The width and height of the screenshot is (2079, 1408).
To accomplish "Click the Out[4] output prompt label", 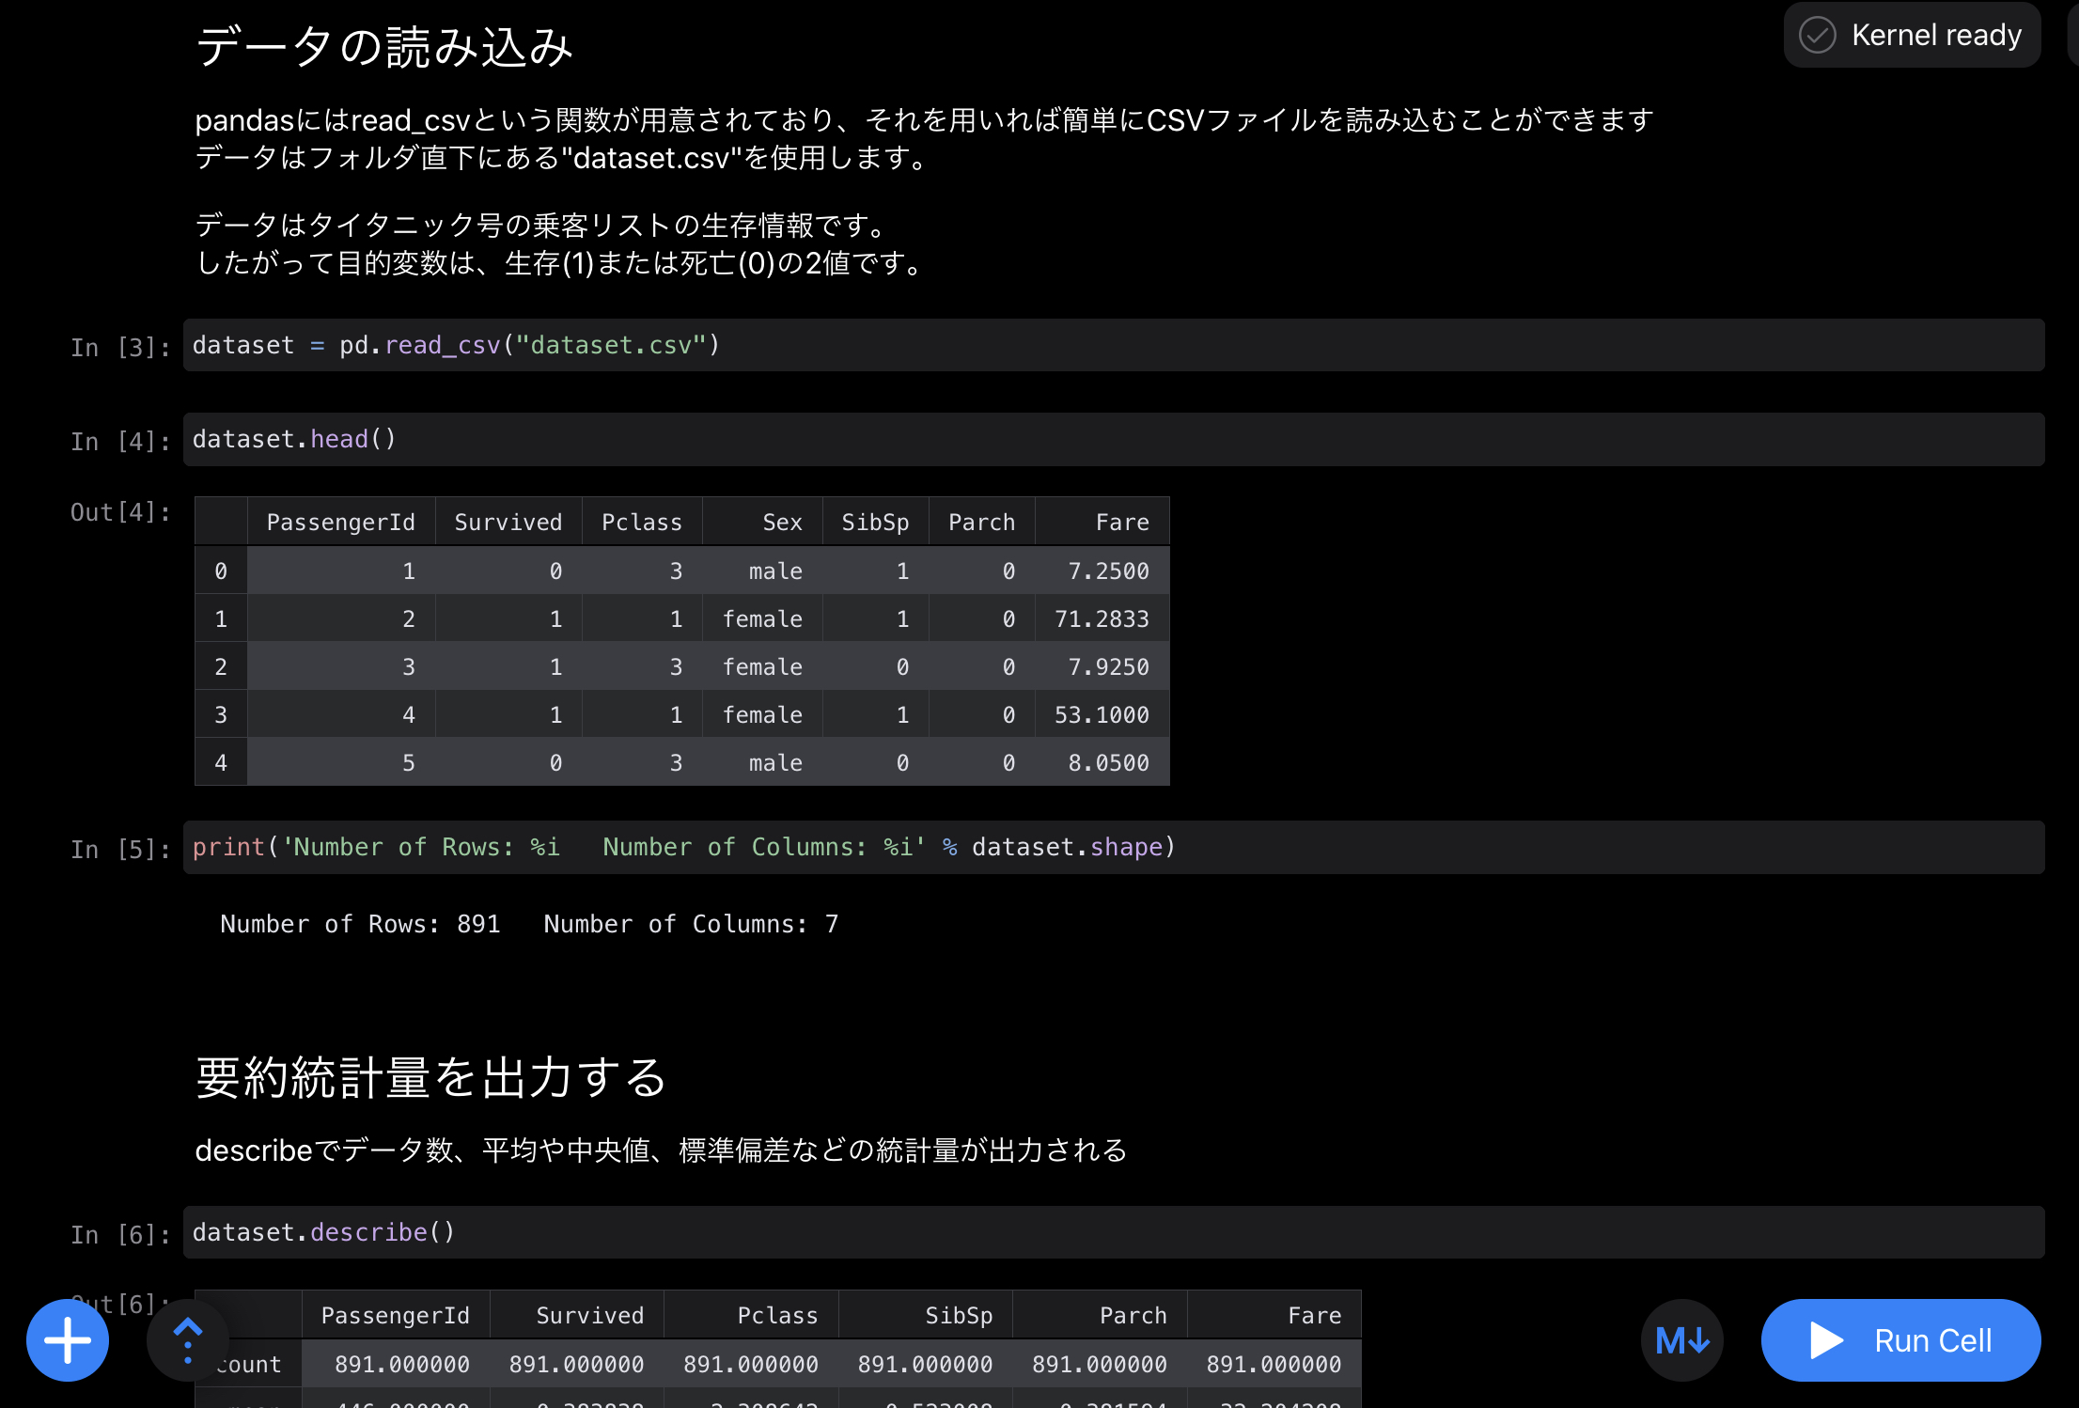I will pyautogui.click(x=120, y=512).
